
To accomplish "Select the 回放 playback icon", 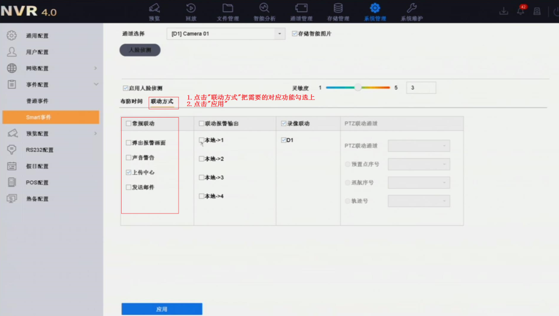I will (x=190, y=9).
